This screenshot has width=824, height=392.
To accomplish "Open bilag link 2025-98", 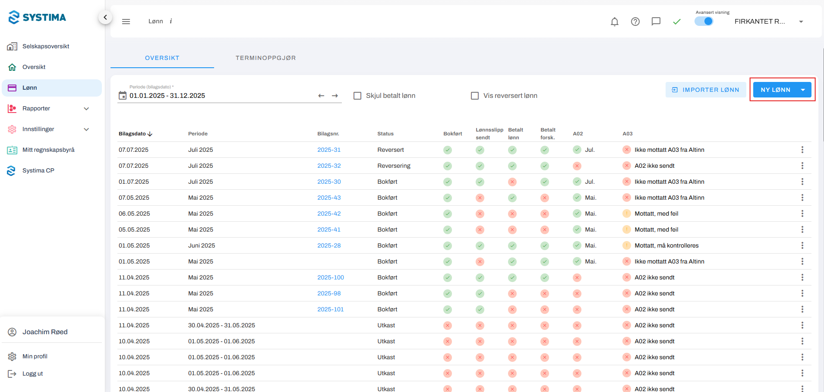I will coord(329,293).
